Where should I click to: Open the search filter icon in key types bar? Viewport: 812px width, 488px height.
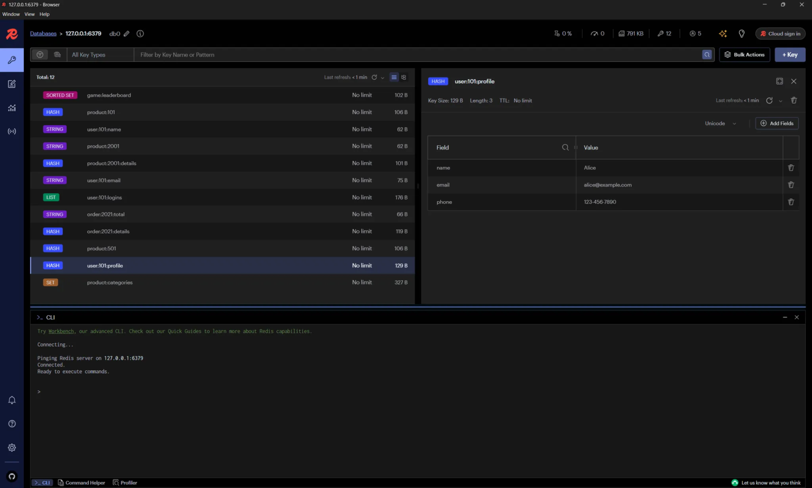40,54
